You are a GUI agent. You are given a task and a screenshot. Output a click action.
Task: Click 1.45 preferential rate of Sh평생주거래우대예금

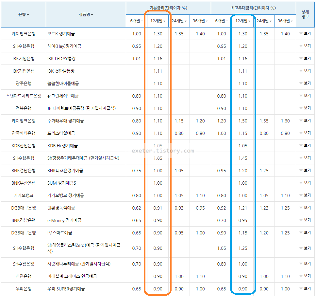(x=243, y=158)
